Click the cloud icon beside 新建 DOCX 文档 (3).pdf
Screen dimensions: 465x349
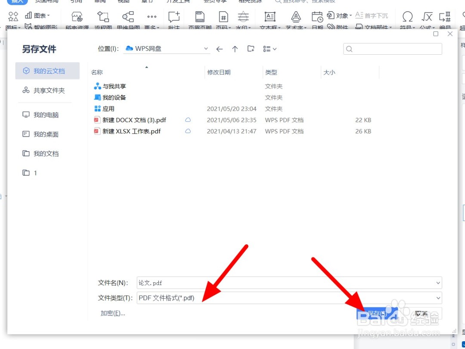pos(188,120)
